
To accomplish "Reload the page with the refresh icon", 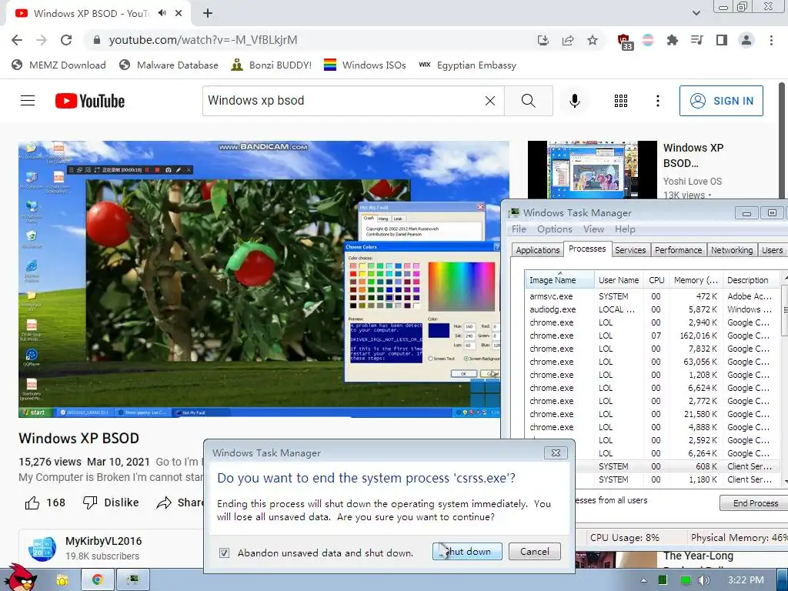I will coord(66,40).
